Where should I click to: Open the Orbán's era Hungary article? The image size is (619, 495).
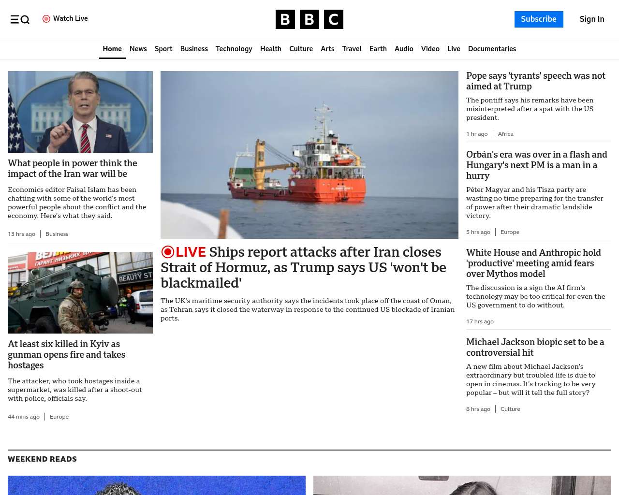coord(536,165)
